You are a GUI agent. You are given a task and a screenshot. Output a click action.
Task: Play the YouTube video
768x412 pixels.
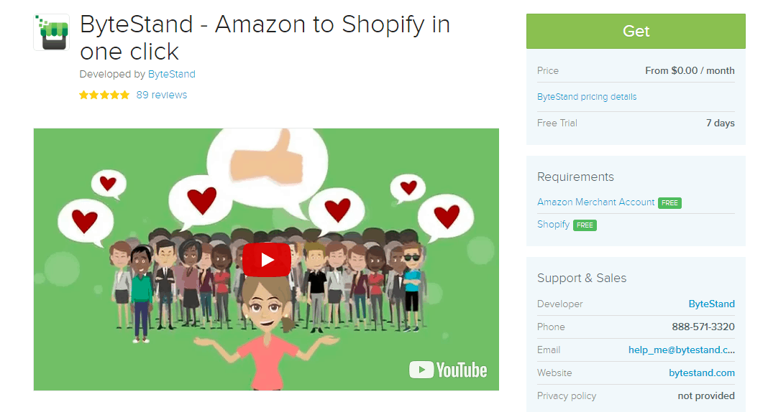(267, 260)
